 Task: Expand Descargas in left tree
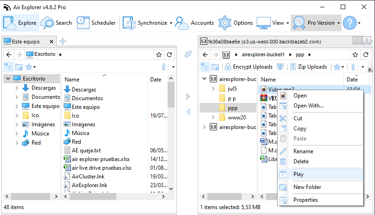[17, 88]
